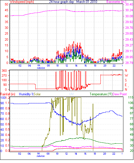Click temperature axis value "68"
Image resolution: width=134 pixels, height=163 pixels.
pyautogui.click(x=131, y=124)
